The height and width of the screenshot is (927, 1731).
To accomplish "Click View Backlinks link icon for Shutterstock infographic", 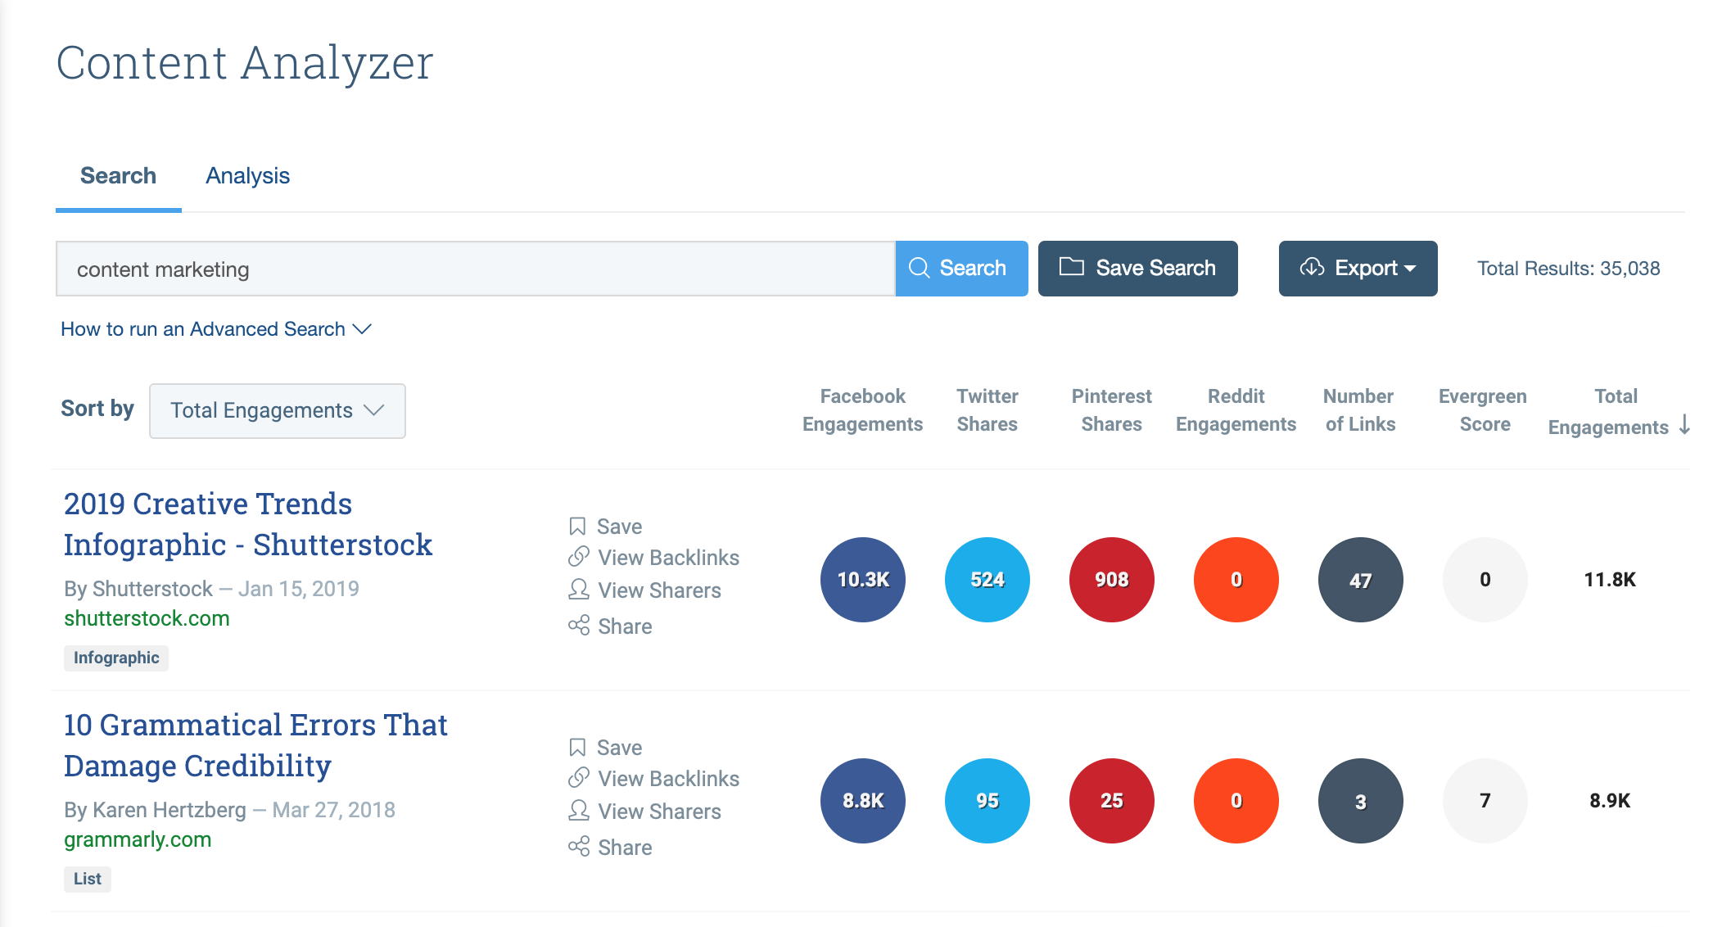I will point(579,557).
